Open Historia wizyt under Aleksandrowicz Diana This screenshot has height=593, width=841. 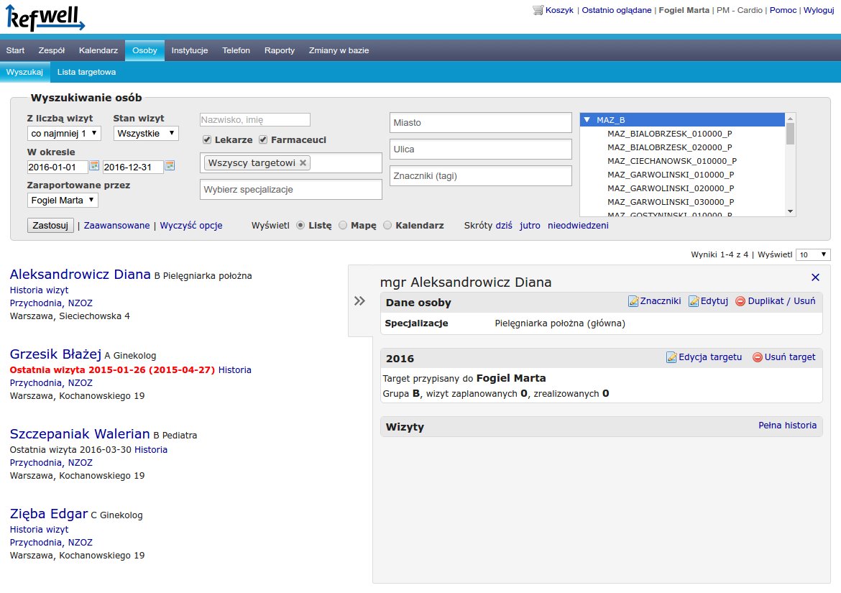click(39, 290)
